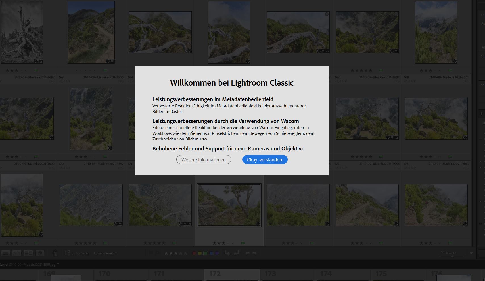Toggle A-Z sort direction icon
The width and height of the screenshot is (485, 281).
point(69,253)
